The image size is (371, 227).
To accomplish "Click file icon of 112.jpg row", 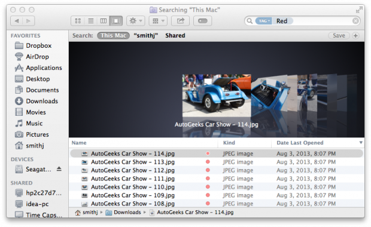I will 84,170.
